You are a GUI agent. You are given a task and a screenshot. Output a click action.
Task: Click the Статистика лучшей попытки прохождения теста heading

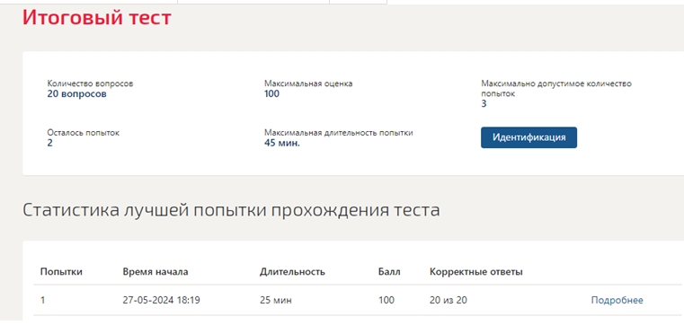[x=231, y=210]
